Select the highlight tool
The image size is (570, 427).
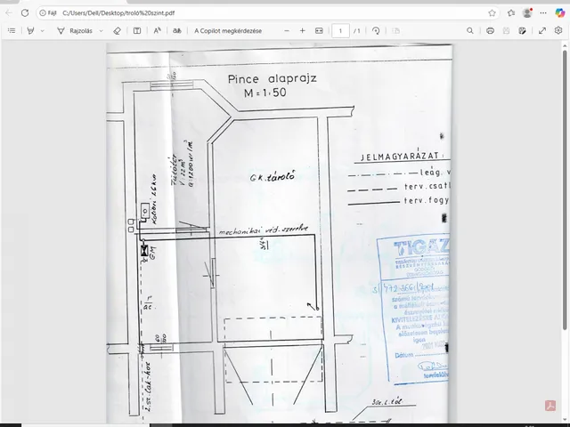pyautogui.click(x=30, y=30)
